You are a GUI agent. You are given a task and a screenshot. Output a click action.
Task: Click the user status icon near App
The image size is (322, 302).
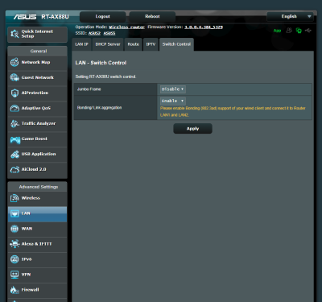point(289,31)
